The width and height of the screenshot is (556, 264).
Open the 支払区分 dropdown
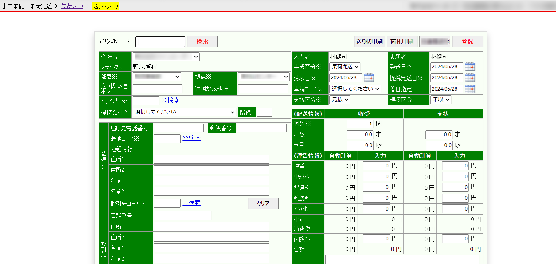[339, 100]
